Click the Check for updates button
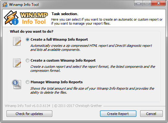 [x=29, y=114]
